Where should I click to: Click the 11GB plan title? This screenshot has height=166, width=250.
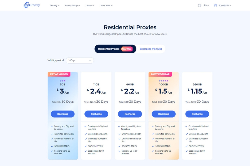coord(96,84)
